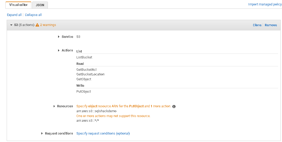The height and width of the screenshot is (142, 282).
Task: Select the Visual editor tab
Action: [18, 5]
